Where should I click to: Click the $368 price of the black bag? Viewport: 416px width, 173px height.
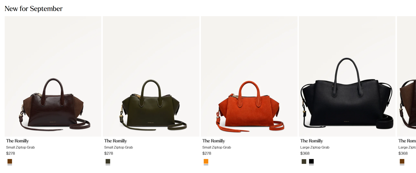(x=305, y=153)
